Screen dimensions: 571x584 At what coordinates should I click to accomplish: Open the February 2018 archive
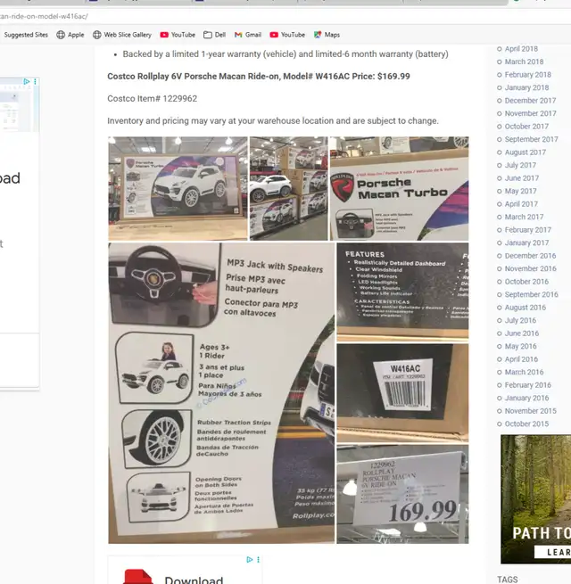(527, 75)
